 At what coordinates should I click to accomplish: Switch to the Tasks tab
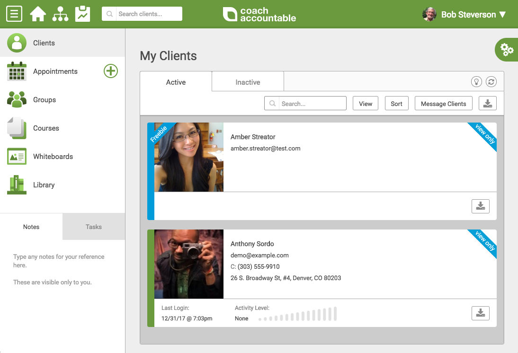pyautogui.click(x=93, y=227)
